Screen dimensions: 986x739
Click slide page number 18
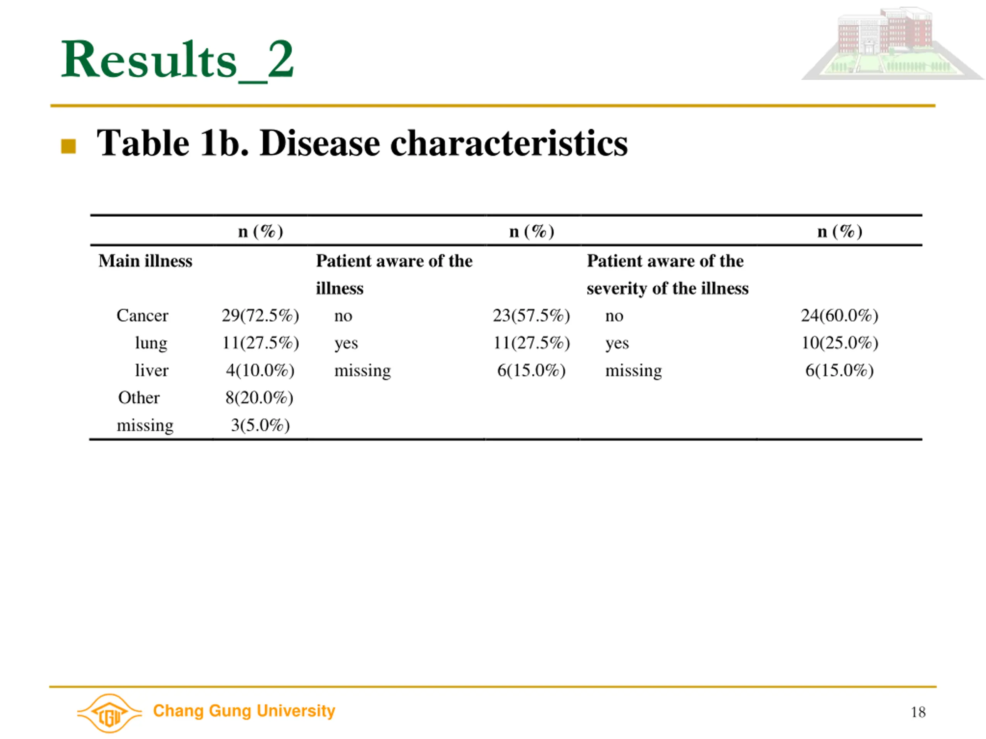pyautogui.click(x=918, y=712)
